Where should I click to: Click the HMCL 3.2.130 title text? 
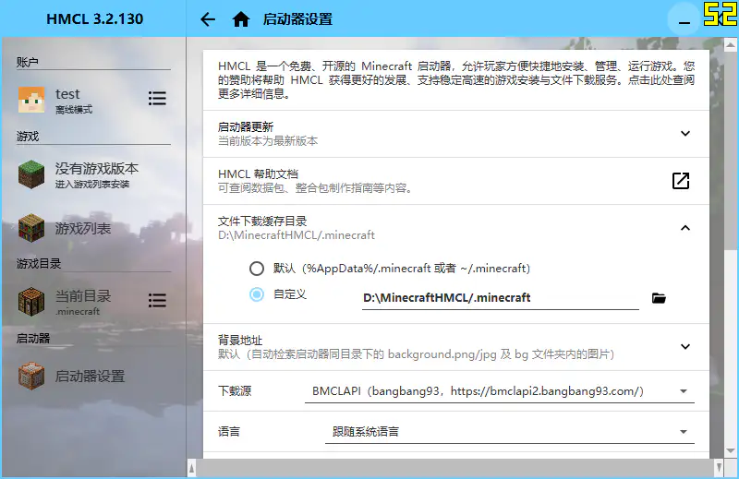95,18
